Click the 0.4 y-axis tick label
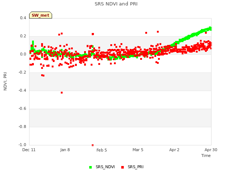This screenshot has height=174, width=233. pos(23,18)
